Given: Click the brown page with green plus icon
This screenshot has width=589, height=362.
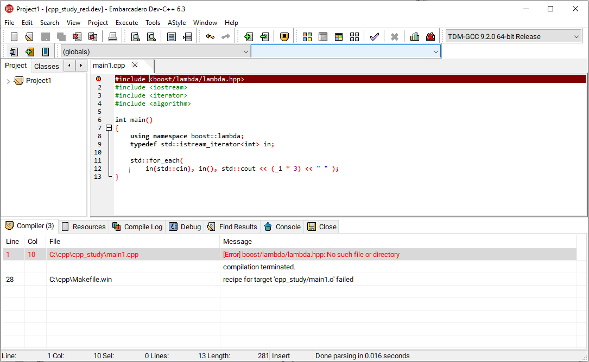Looking at the screenshot, I should (x=30, y=52).
